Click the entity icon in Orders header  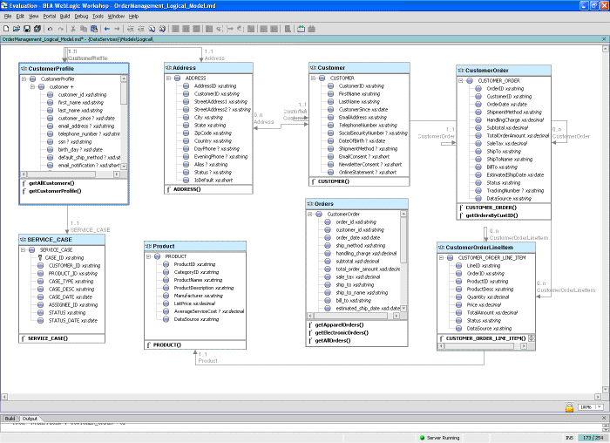click(x=310, y=203)
